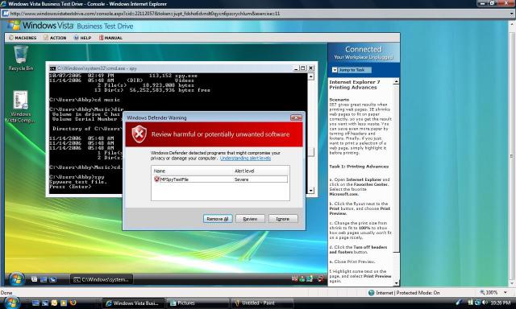Click the red shield warning icon

(x=139, y=134)
